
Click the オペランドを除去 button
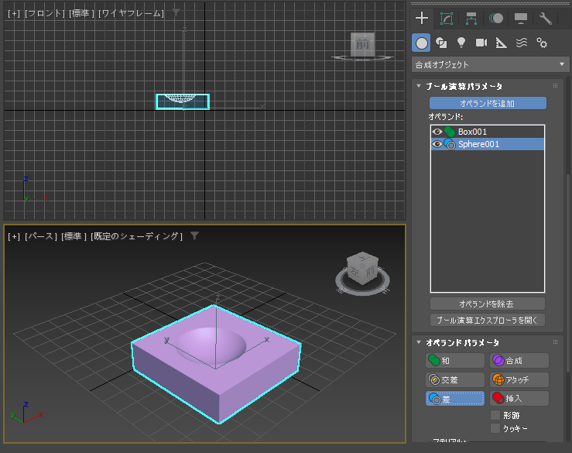[488, 304]
